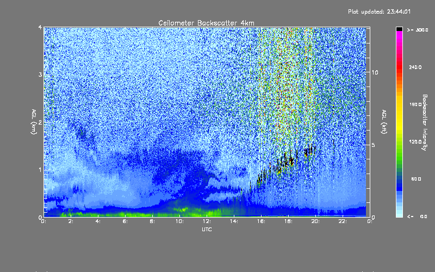Screen dimensions: 435x272
Task: Click the "5" kft tick on right axis
Action: coord(374,145)
